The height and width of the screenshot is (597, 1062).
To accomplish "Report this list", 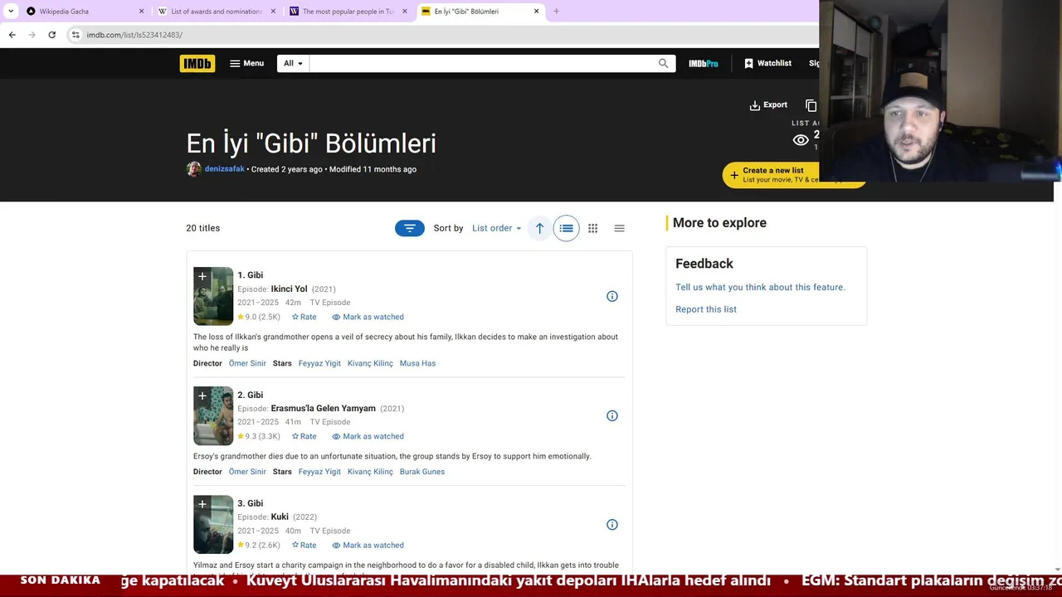I will pos(706,309).
